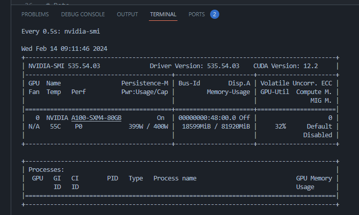Click the TERMINAL tab
This screenshot has width=359, height=215.
pyautogui.click(x=163, y=14)
